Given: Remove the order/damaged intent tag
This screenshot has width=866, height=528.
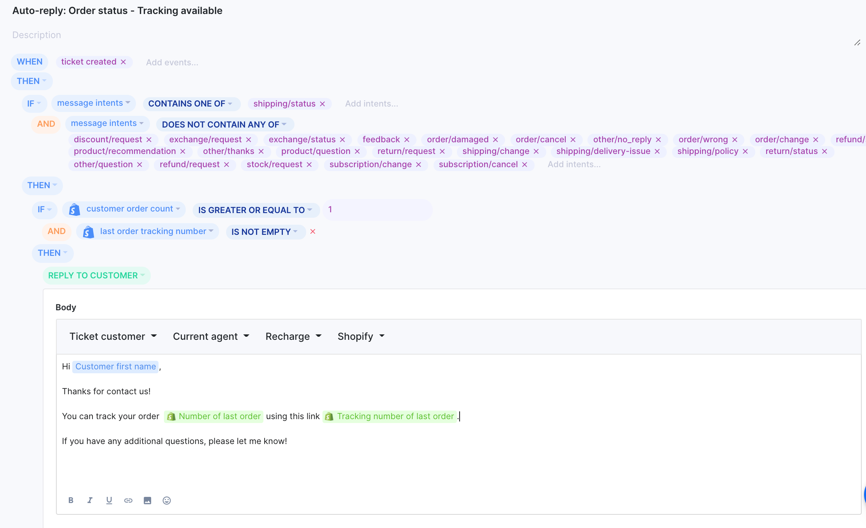Looking at the screenshot, I should point(496,140).
